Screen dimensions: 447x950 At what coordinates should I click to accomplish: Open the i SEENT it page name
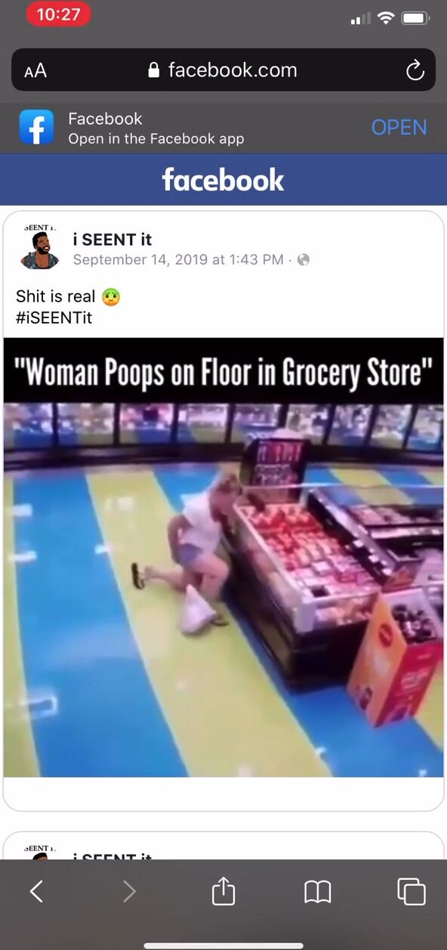point(112,240)
